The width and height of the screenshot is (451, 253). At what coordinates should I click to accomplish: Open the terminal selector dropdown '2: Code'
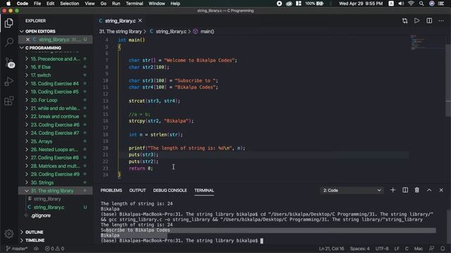pyautogui.click(x=352, y=190)
